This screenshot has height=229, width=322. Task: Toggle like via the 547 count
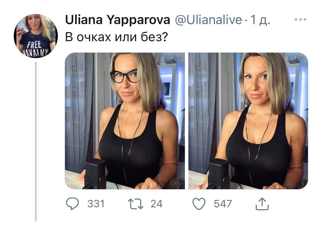click(223, 204)
